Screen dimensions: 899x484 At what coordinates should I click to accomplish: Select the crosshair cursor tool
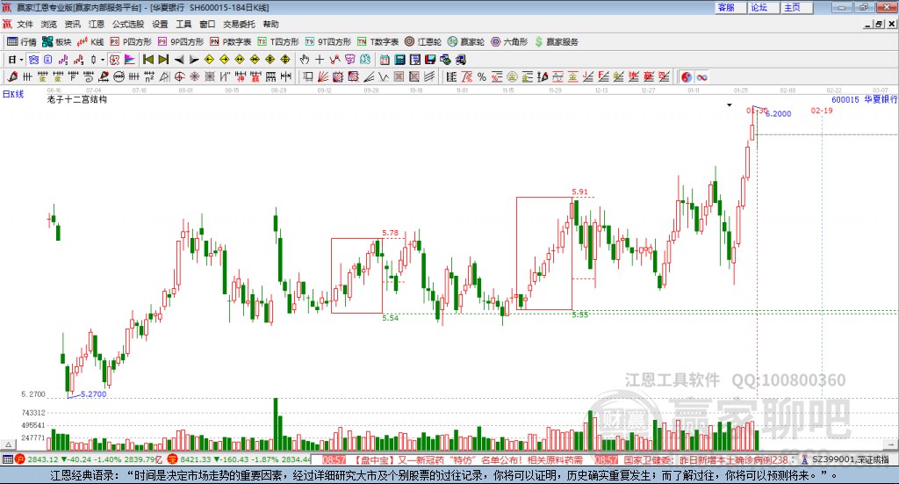point(320,60)
